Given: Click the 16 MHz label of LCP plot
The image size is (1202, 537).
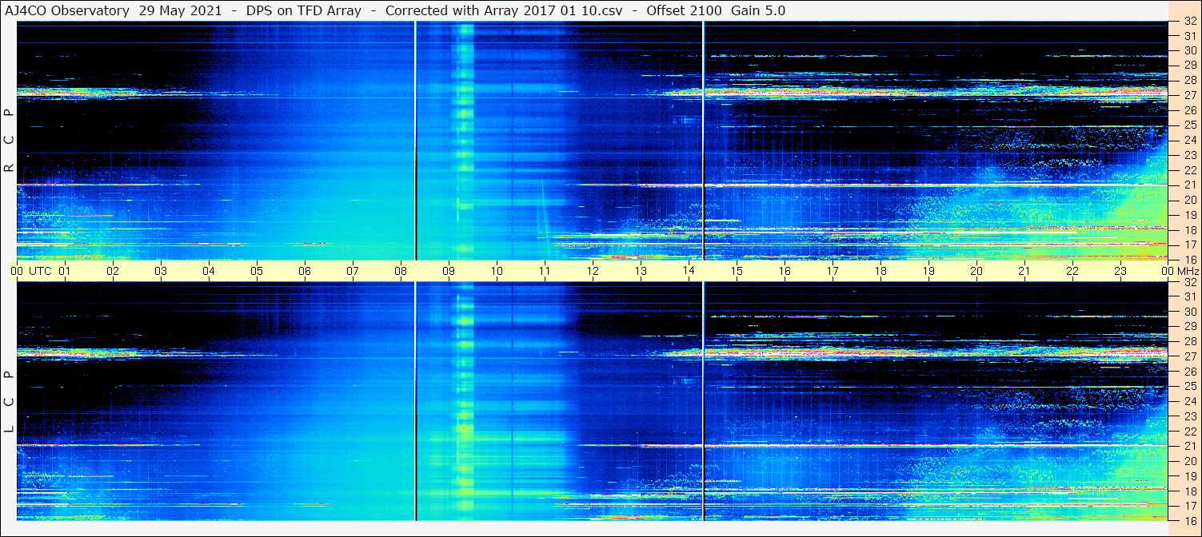Looking at the screenshot, I should (x=1189, y=520).
